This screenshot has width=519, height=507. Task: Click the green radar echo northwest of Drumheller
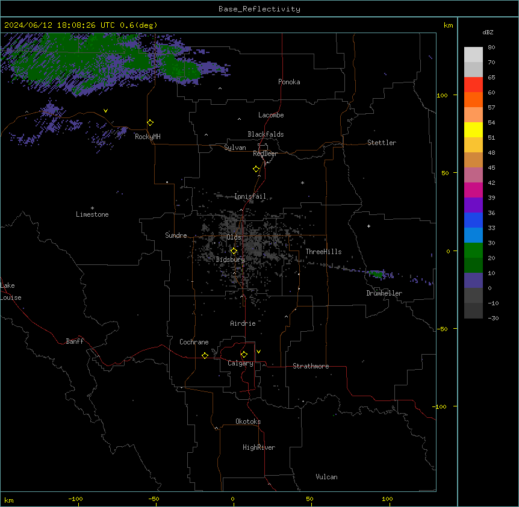pos(376,274)
